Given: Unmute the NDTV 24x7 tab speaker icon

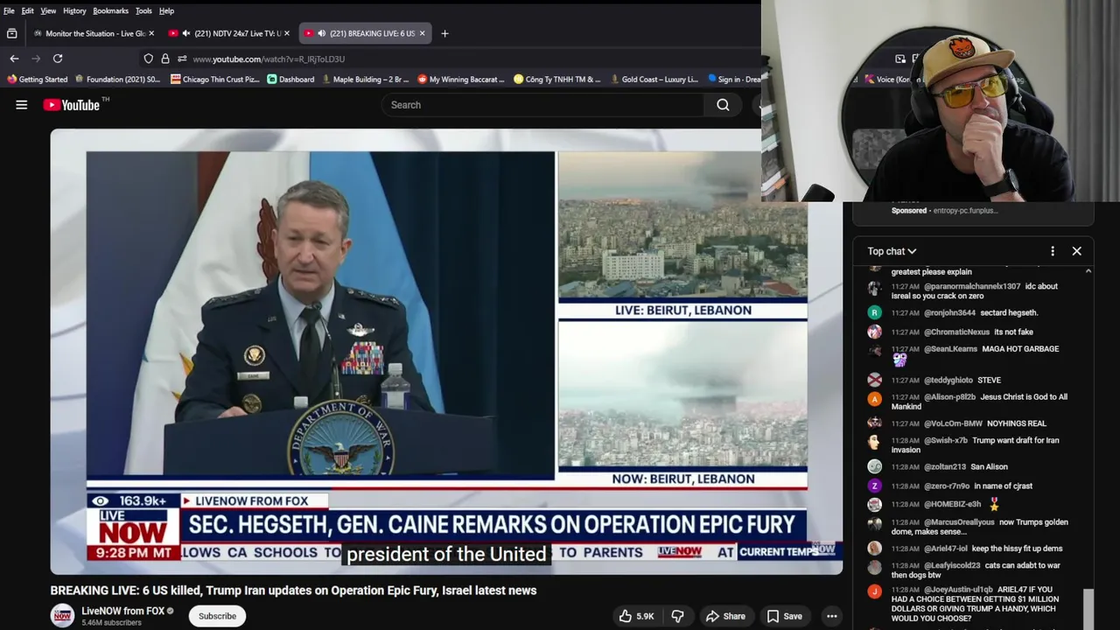Looking at the screenshot, I should (x=185, y=33).
